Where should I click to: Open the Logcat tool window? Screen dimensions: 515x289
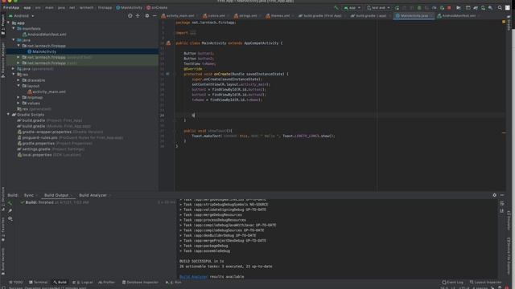[x=83, y=282]
